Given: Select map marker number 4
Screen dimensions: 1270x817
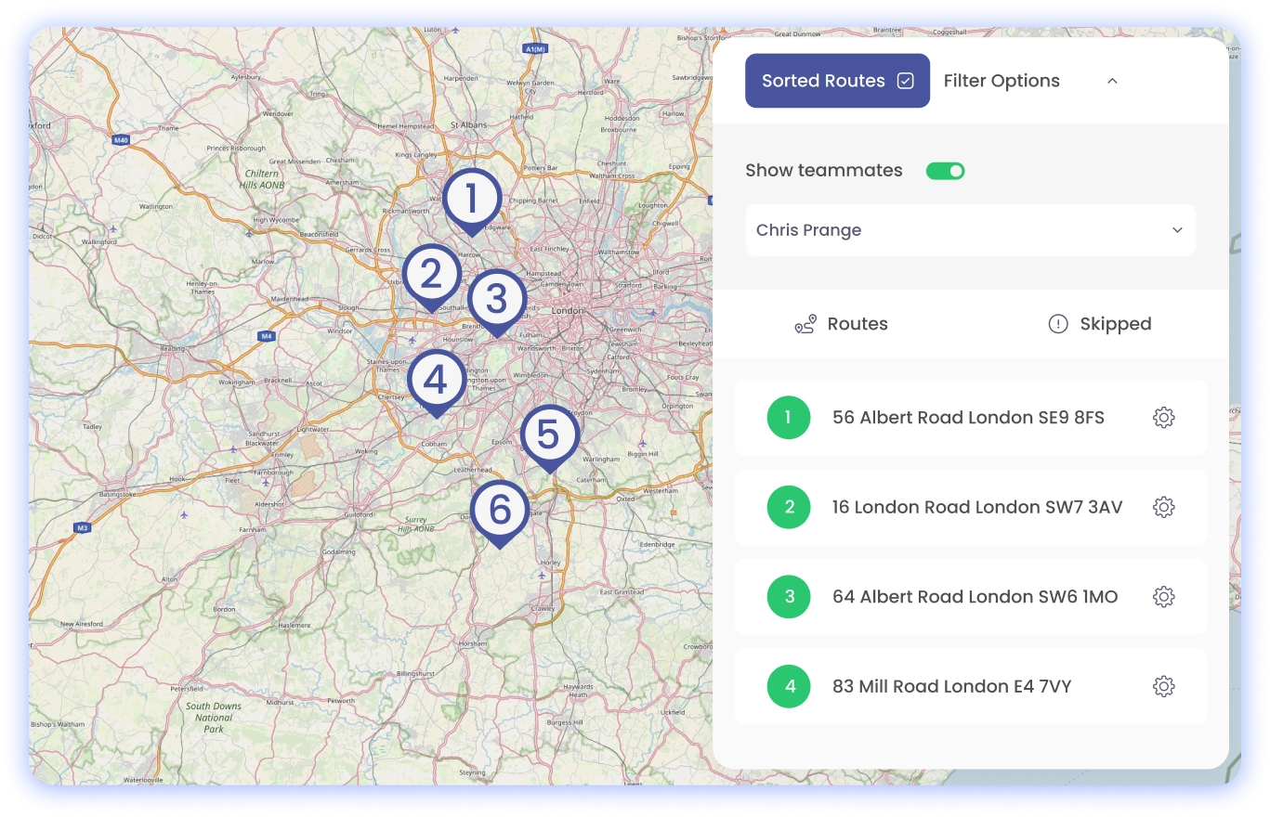Looking at the screenshot, I should point(437,383).
